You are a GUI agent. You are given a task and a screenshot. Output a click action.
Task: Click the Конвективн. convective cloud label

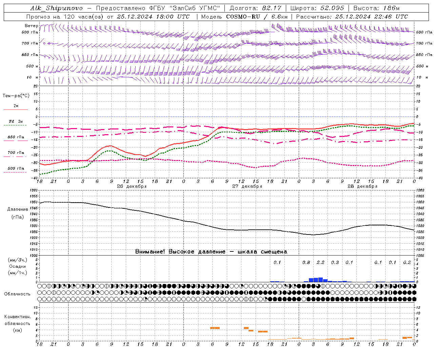point(18,317)
